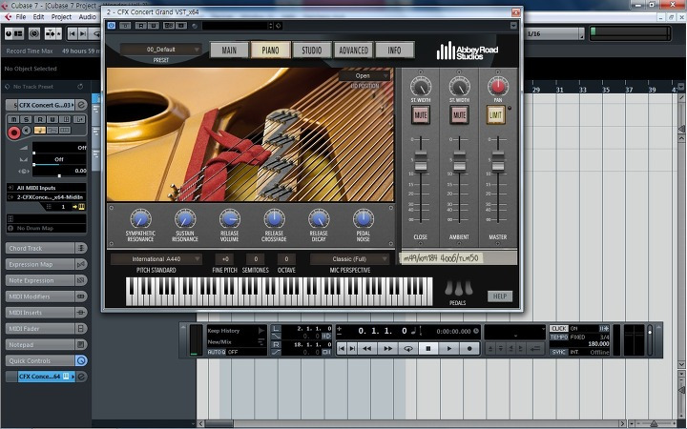The image size is (687, 429).
Task: Click the Release Decay knob
Action: pos(319,218)
